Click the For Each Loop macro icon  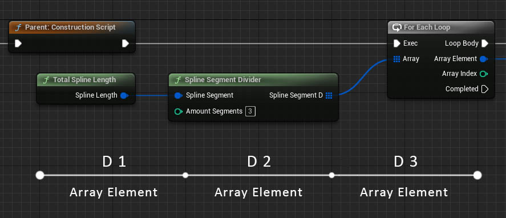[x=397, y=27]
